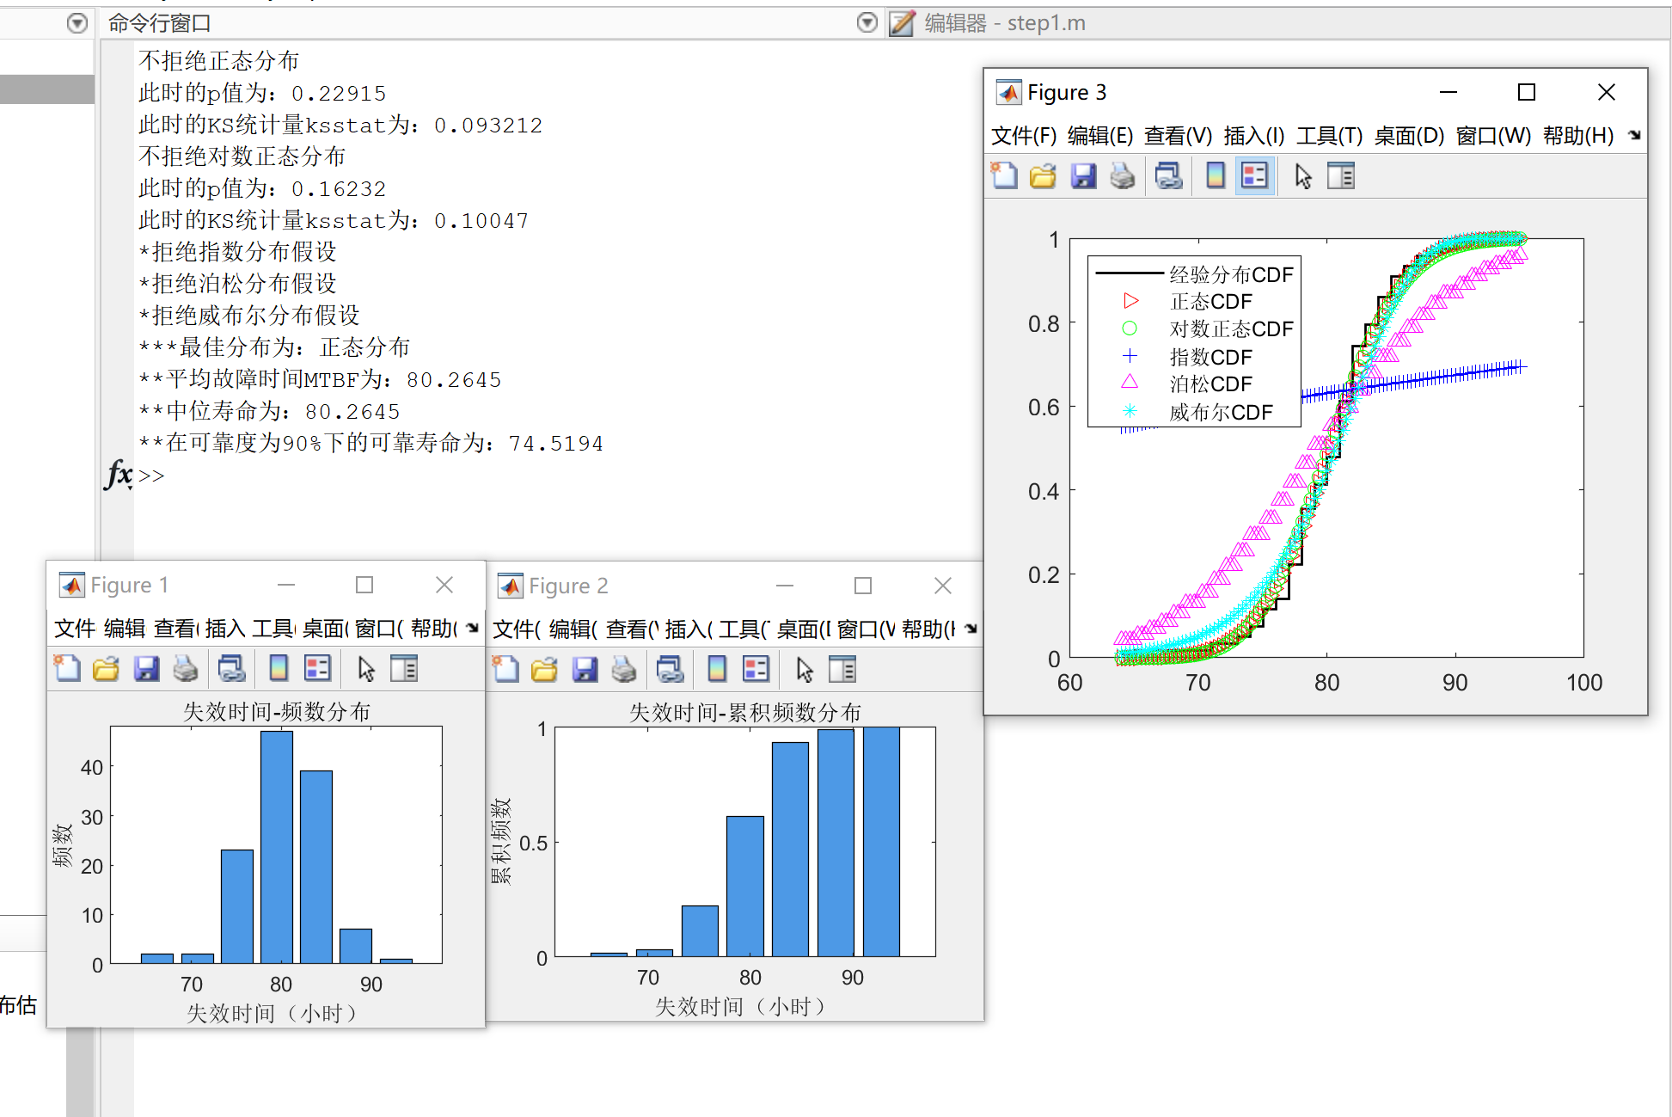Open 帮助(H) menu in Figure 3

coord(1578,136)
